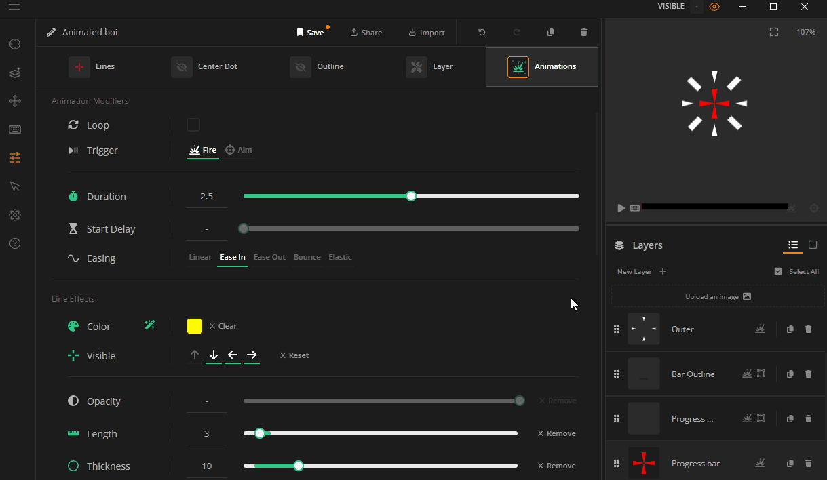Toggle the left arrow line visibility

(x=233, y=355)
